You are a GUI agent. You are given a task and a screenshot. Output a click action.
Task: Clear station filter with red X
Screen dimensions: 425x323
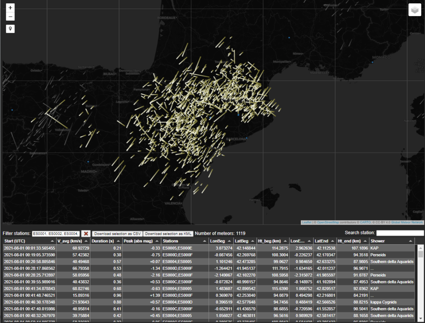click(x=86, y=234)
